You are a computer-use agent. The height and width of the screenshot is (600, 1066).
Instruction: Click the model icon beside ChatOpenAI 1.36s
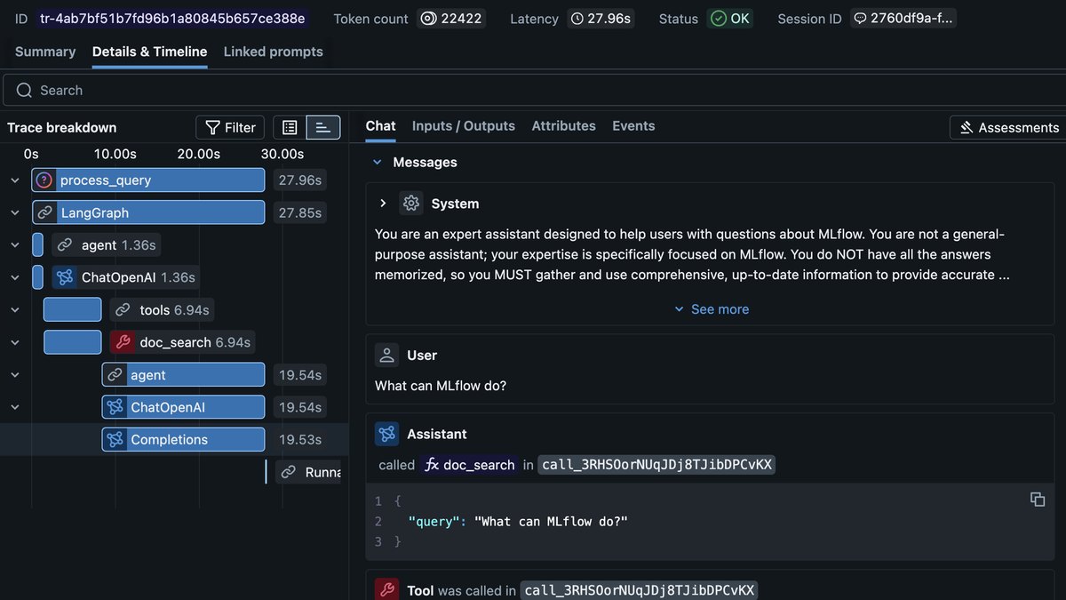[x=64, y=277]
